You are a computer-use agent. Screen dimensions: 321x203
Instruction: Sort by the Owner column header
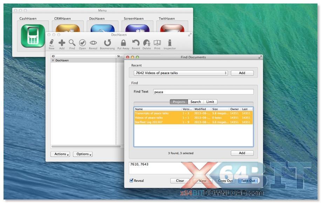coord(235,109)
